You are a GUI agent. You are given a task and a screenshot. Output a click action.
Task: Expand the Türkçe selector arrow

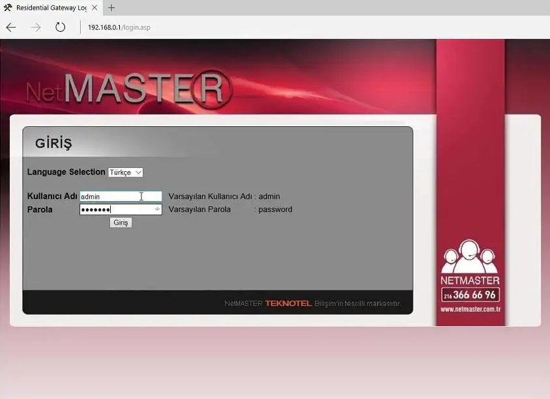coord(137,172)
